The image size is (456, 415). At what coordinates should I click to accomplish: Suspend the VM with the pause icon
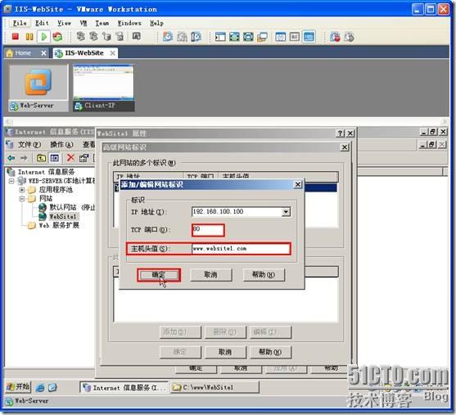click(x=29, y=37)
